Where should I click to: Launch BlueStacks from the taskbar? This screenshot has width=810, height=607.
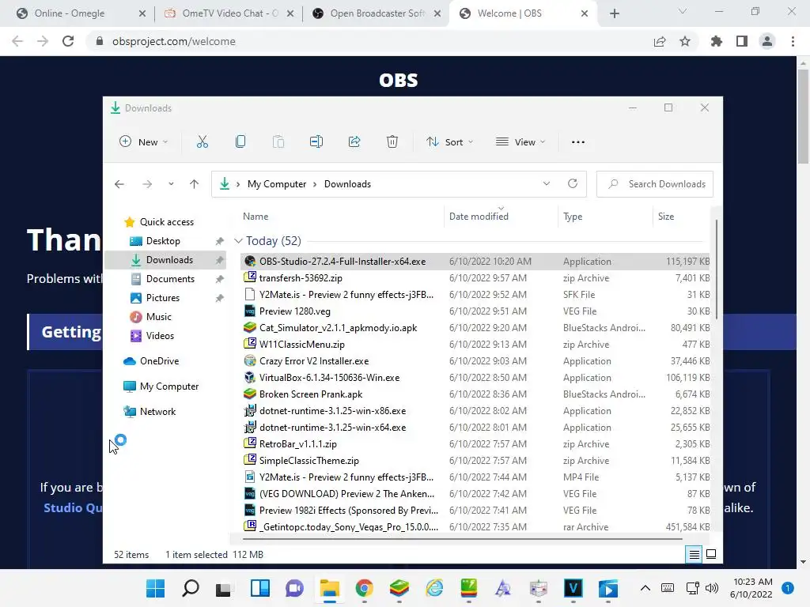(399, 588)
